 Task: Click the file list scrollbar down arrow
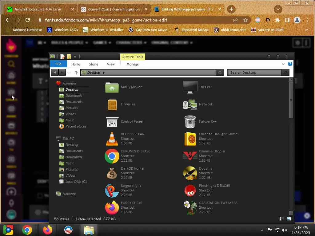click(291, 213)
